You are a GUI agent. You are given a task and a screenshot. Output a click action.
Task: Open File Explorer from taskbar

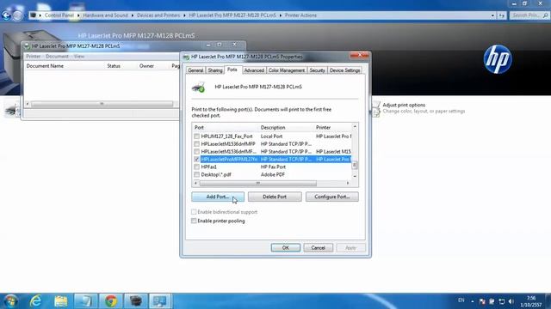click(60, 301)
